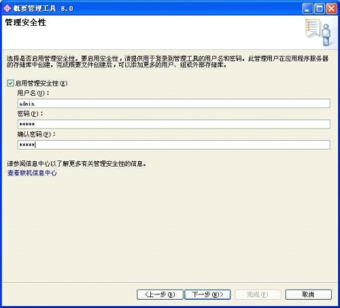The width and height of the screenshot is (340, 308).
Task: Click the greyed-out 完成 button
Action: 258,294
